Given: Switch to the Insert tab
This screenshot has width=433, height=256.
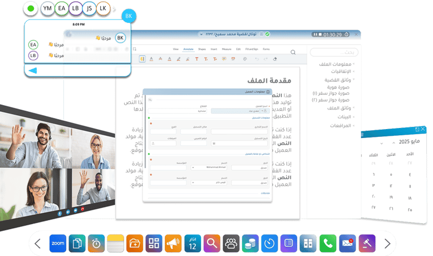Looking at the screenshot, I should (x=214, y=49).
